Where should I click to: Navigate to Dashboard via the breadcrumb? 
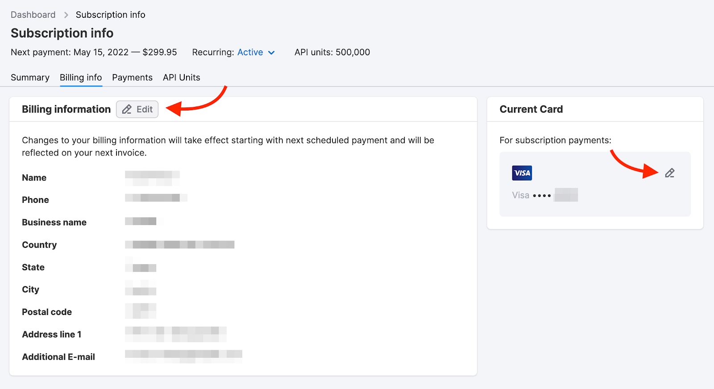(33, 15)
